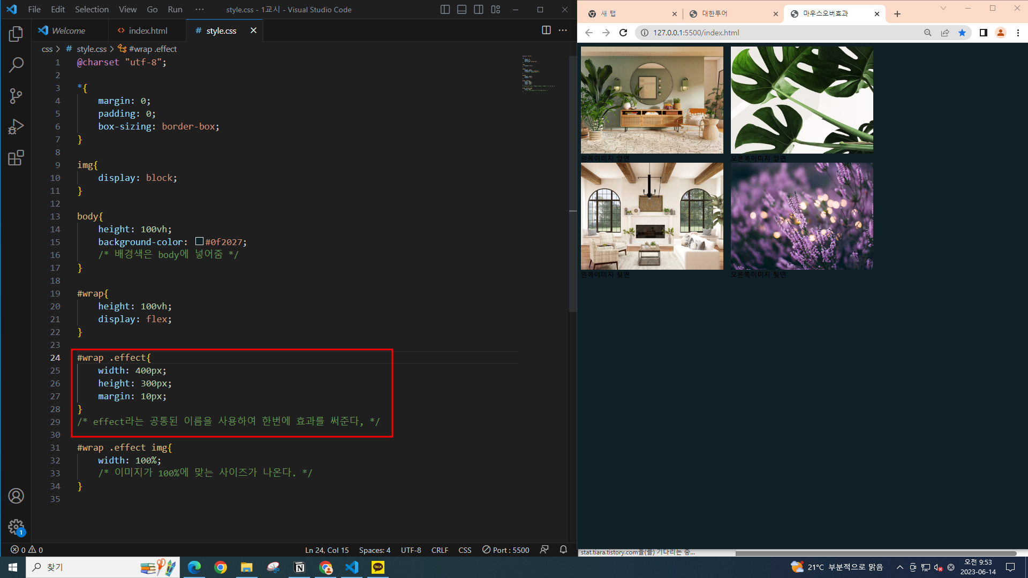1028x578 pixels.
Task: Toggle the secondary side bar layout
Action: 479,10
